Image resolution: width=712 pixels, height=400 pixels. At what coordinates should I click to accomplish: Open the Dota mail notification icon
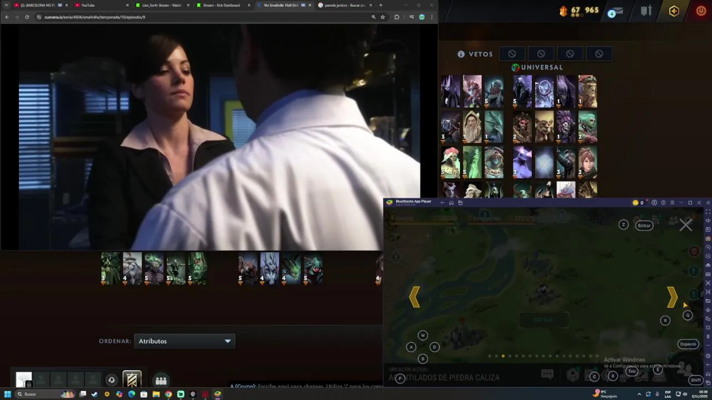point(615,12)
